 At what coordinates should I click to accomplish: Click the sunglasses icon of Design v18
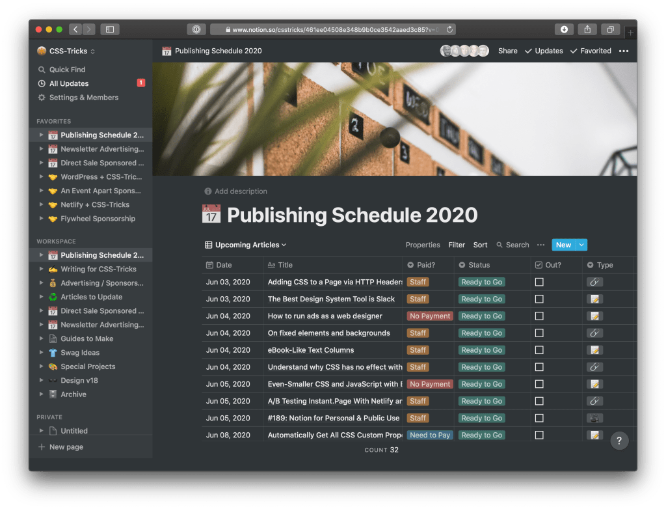pos(53,381)
